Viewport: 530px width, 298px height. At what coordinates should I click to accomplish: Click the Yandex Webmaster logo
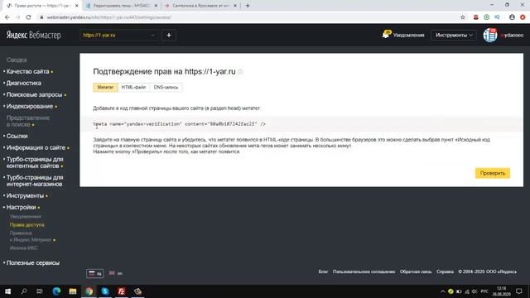(33, 35)
